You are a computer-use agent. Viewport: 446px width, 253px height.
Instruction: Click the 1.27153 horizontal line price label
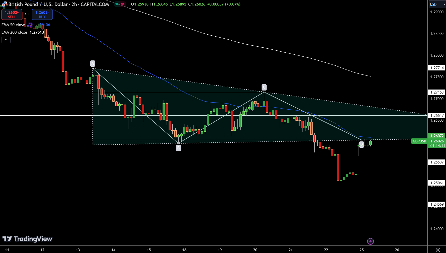[x=437, y=92]
